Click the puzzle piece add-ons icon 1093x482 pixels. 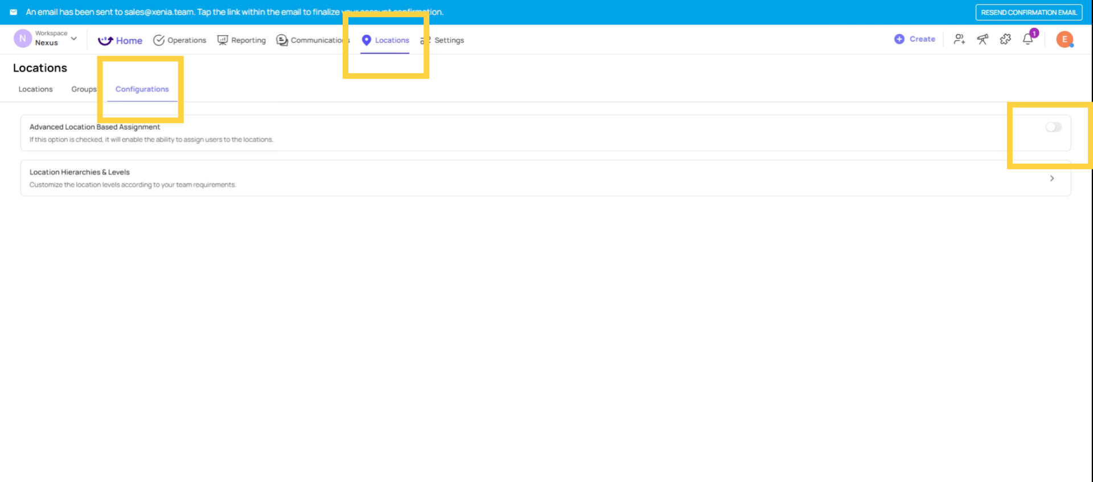(1005, 39)
